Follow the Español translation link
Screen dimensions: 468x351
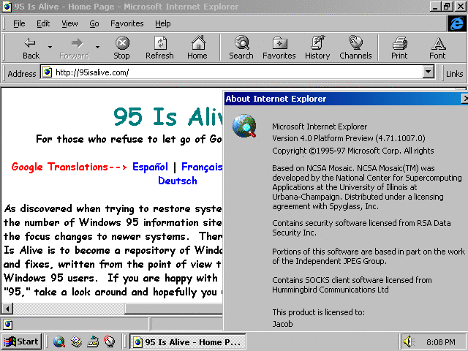(150, 167)
